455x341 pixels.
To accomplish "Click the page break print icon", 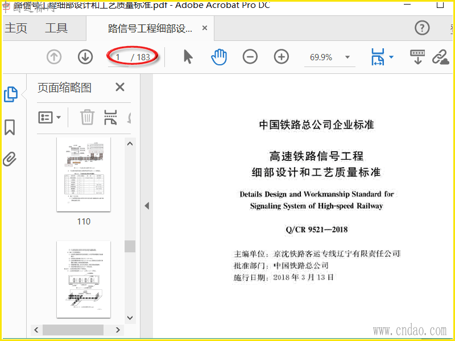I will (x=110, y=118).
